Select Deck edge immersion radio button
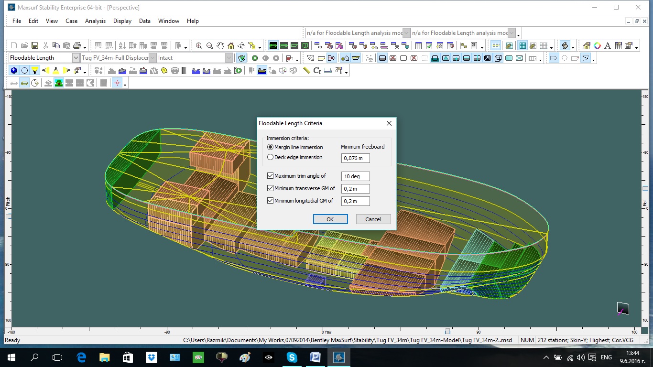Viewport: 653px width, 367px height. coord(271,157)
